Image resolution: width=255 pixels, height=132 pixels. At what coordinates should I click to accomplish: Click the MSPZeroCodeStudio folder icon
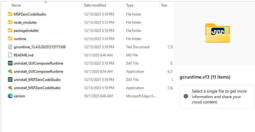click(x=10, y=14)
